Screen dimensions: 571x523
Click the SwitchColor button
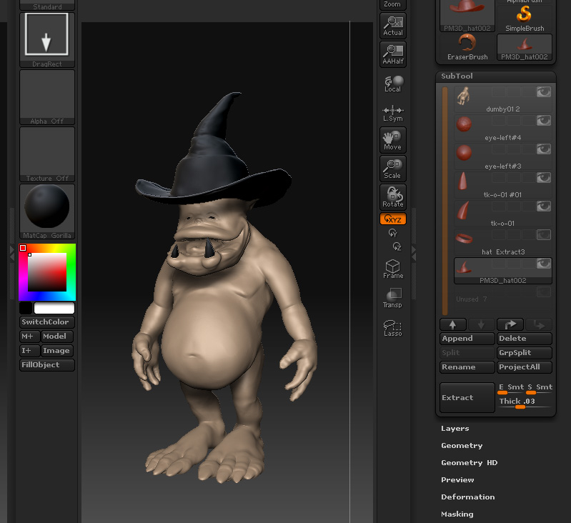click(47, 322)
